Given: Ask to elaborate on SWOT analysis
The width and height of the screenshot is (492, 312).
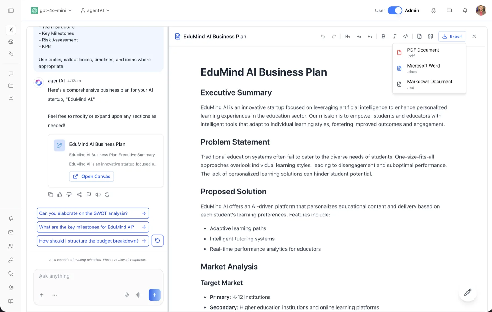Looking at the screenshot, I should tap(93, 213).
